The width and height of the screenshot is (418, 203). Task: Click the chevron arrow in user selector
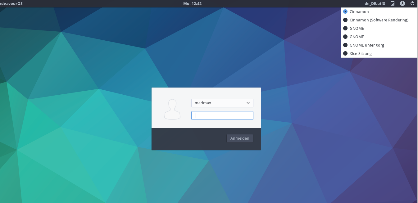(248, 103)
